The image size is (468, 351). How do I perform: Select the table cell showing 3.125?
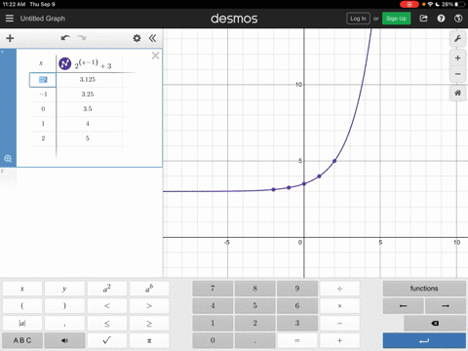click(x=88, y=80)
